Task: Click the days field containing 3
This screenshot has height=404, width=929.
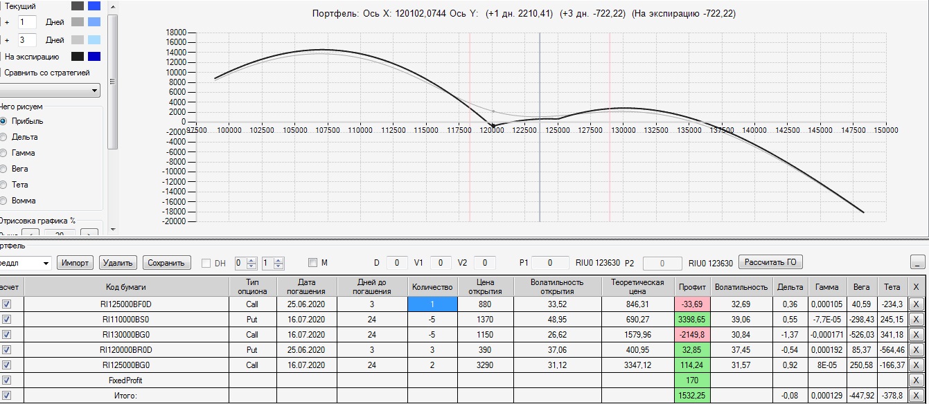Action: tap(27, 40)
